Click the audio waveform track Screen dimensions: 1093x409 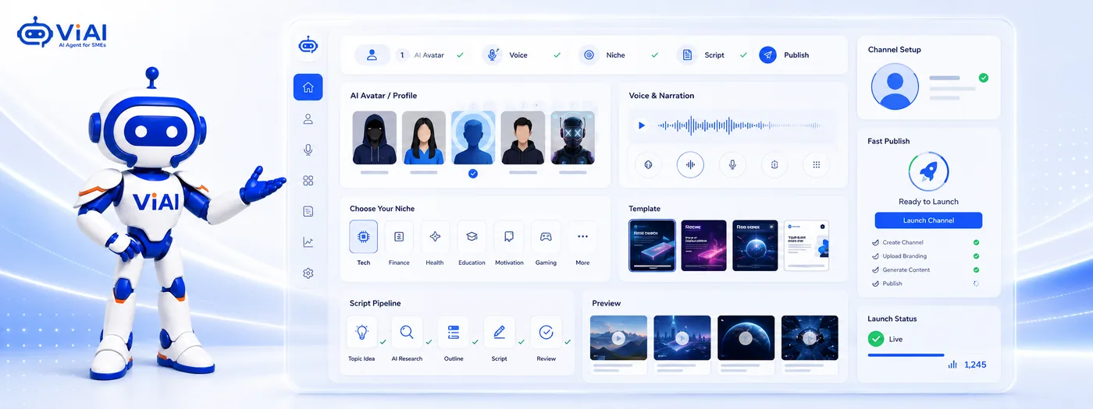click(x=739, y=125)
